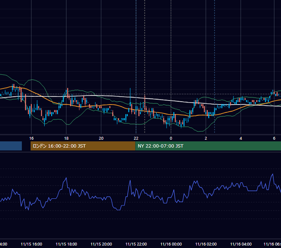Click the 4 hour label on upper axis
This screenshot has width=281, height=248.
coord(241,138)
